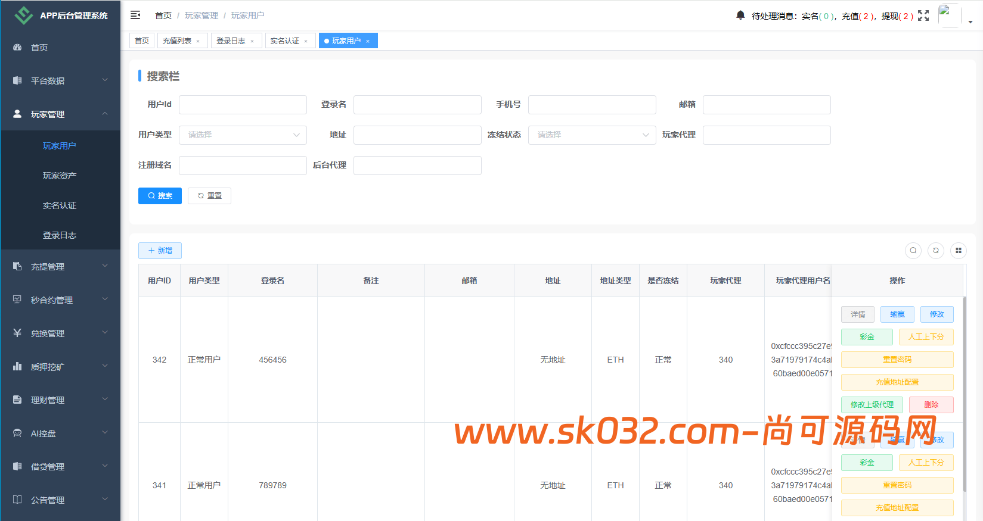The height and width of the screenshot is (521, 983).
Task: Select 实名认证 submenu item
Action: (60, 205)
